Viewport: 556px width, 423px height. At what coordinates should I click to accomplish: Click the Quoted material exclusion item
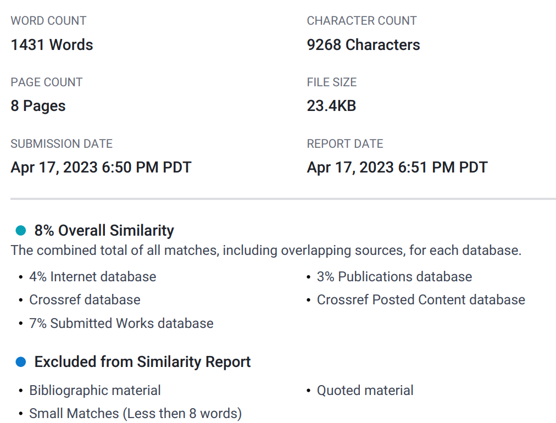[365, 391]
